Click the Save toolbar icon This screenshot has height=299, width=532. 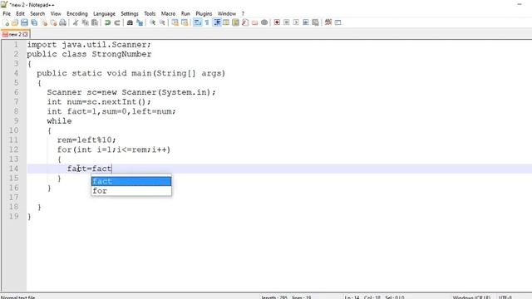pyautogui.click(x=24, y=22)
